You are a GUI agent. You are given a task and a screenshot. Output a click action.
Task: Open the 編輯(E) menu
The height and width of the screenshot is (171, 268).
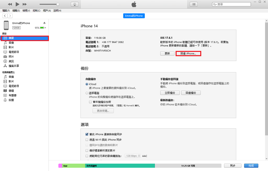pyautogui.click(x=16, y=11)
